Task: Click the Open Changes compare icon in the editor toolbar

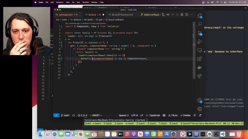Action: [x=163, y=15]
